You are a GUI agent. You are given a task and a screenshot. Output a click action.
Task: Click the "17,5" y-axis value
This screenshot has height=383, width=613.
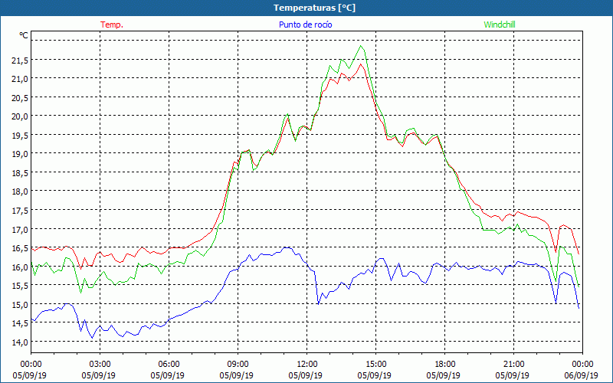(20, 211)
